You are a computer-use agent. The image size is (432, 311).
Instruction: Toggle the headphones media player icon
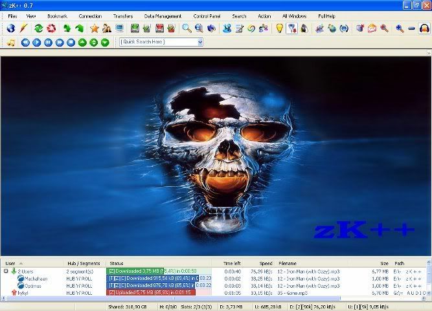tap(424, 28)
